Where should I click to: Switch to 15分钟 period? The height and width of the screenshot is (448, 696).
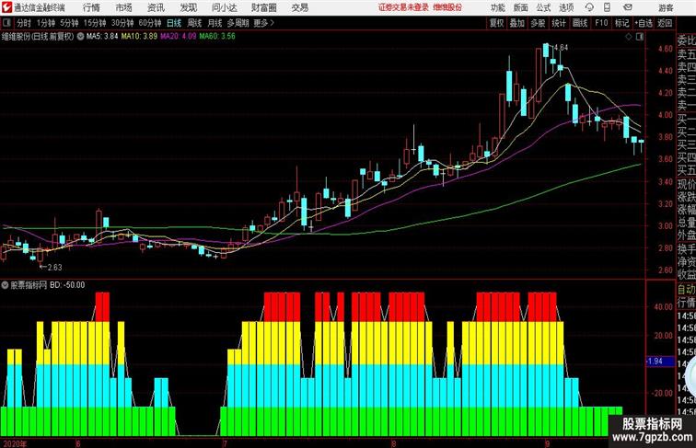coord(95,23)
